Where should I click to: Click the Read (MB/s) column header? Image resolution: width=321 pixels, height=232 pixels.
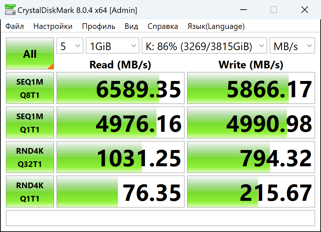121,65
